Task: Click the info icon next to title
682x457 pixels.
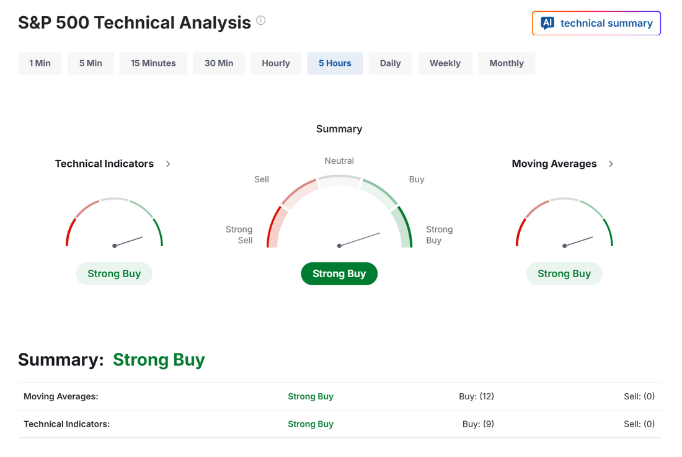Action: click(x=261, y=20)
